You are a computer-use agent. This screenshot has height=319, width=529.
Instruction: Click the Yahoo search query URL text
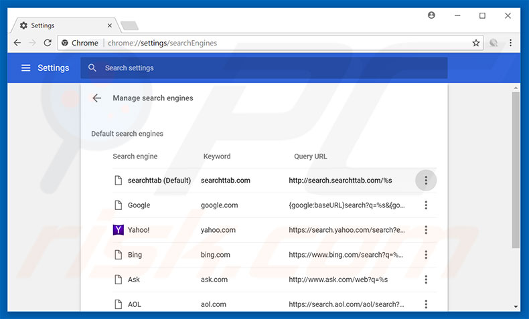(346, 230)
